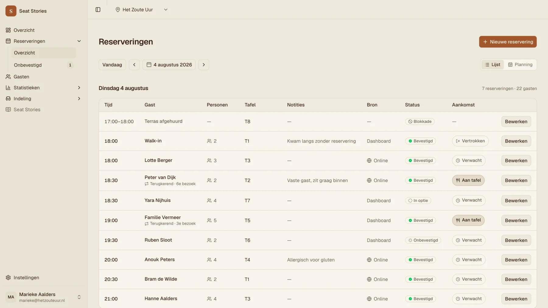This screenshot has height=308, width=548.
Task: Open Marieke Aalders account menu
Action: (x=44, y=297)
